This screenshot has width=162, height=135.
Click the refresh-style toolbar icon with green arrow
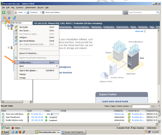9,18
